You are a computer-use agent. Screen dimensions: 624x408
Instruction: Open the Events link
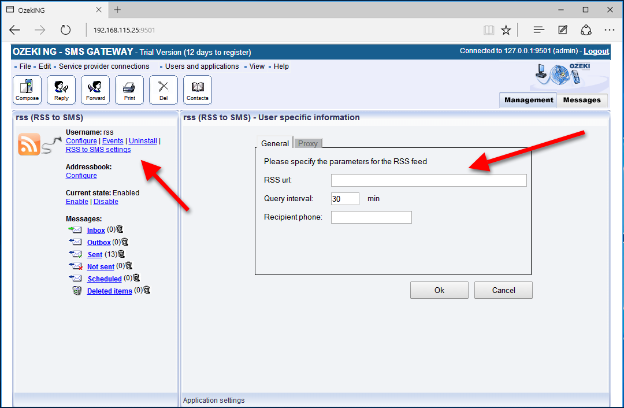coord(113,141)
